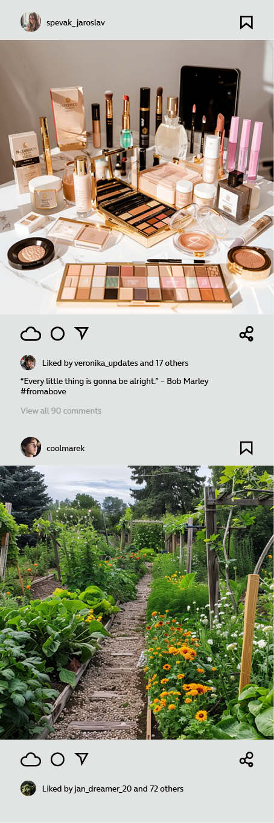This screenshot has height=823, width=274.
Task: Bookmark coolmarek's garden post
Action: click(x=246, y=448)
